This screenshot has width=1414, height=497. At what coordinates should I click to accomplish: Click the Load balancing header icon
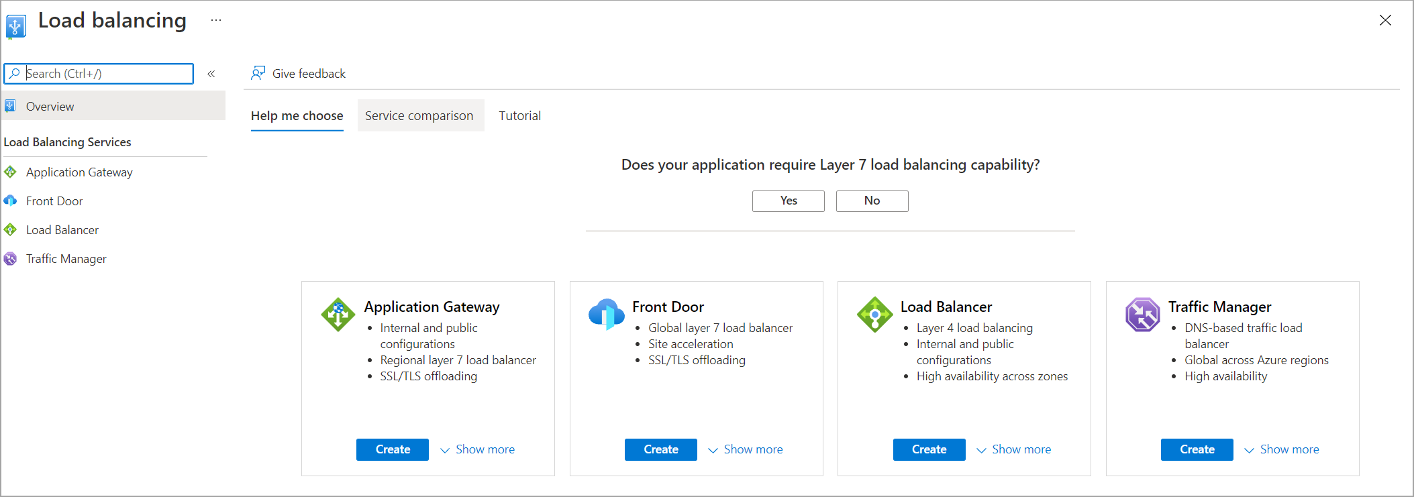(x=15, y=26)
